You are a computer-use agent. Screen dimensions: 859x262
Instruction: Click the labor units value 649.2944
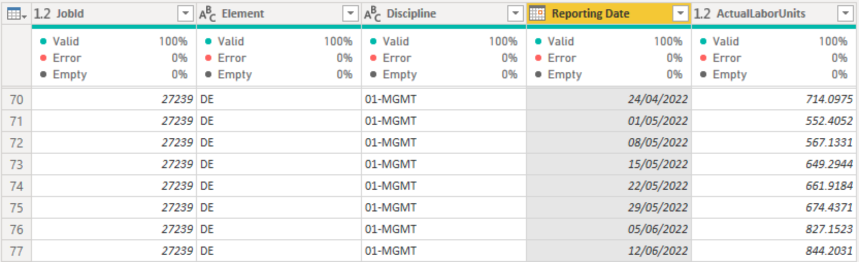[774, 164]
